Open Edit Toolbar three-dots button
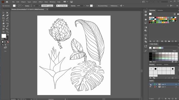Image resolution: width=179 pixels, height=100 pixels. point(5,51)
